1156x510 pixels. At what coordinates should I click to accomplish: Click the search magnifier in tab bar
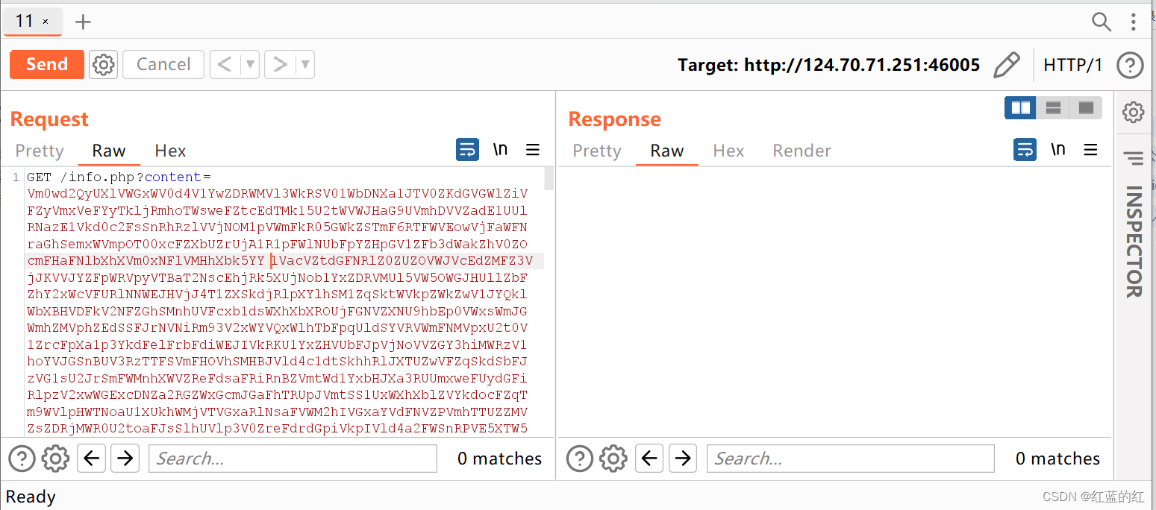pyautogui.click(x=1102, y=22)
